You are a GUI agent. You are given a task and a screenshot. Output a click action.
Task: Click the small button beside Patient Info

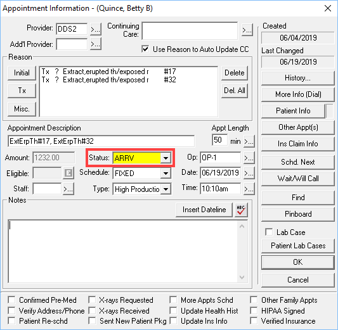(x=330, y=111)
